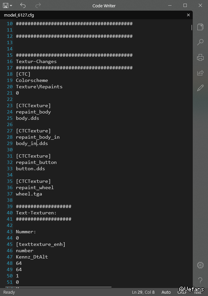
Task: Select the pen/edit icon in sidebar
Action: 200,88
